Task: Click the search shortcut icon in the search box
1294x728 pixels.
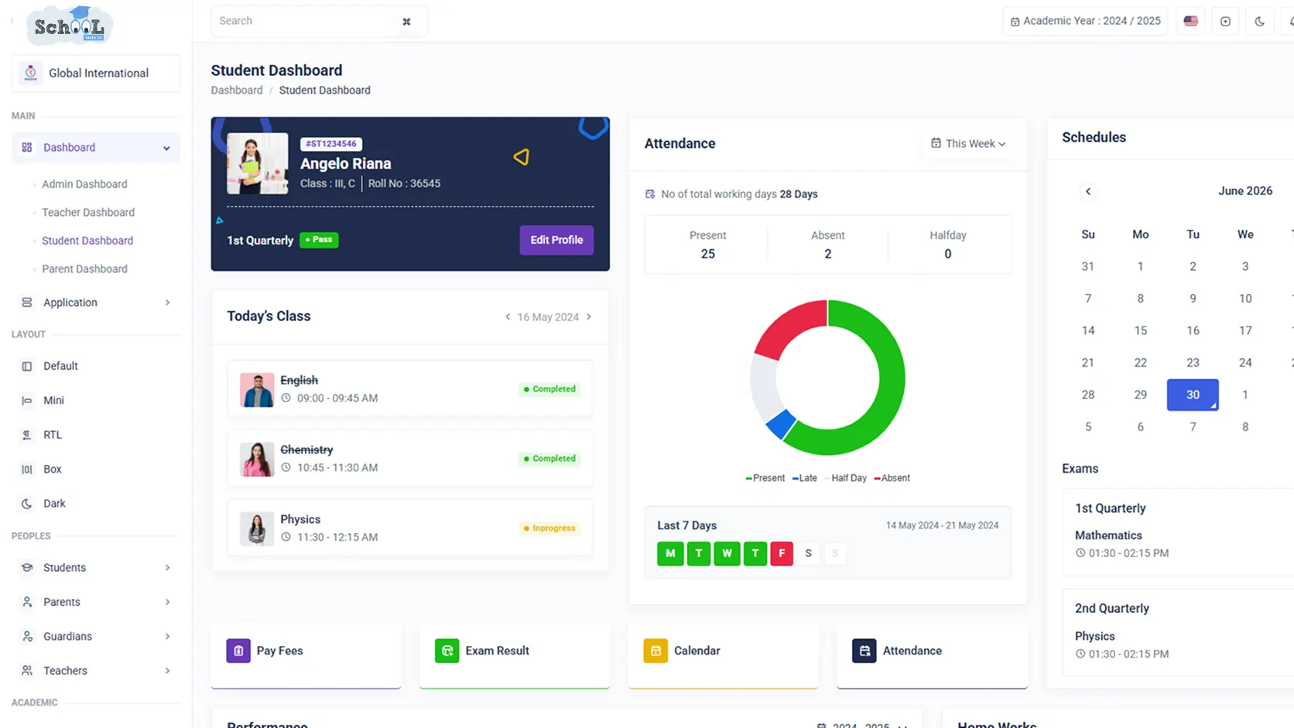Action: tap(406, 22)
